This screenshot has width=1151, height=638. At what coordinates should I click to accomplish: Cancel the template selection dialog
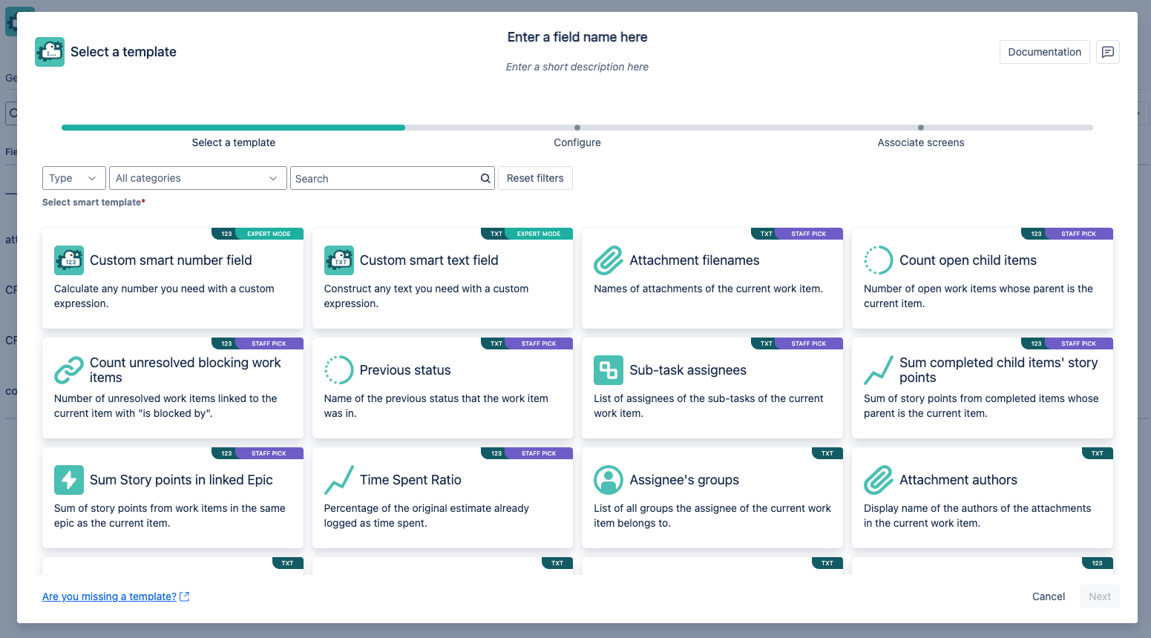coord(1048,596)
